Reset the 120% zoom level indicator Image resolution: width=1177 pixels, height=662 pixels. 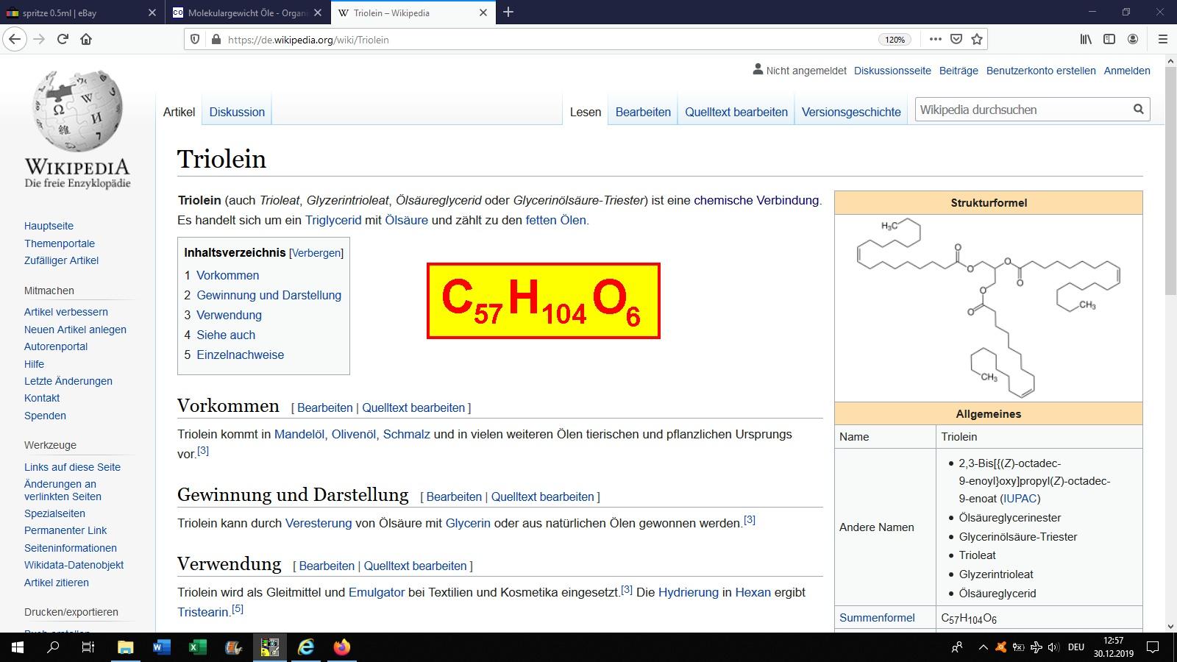coord(895,40)
